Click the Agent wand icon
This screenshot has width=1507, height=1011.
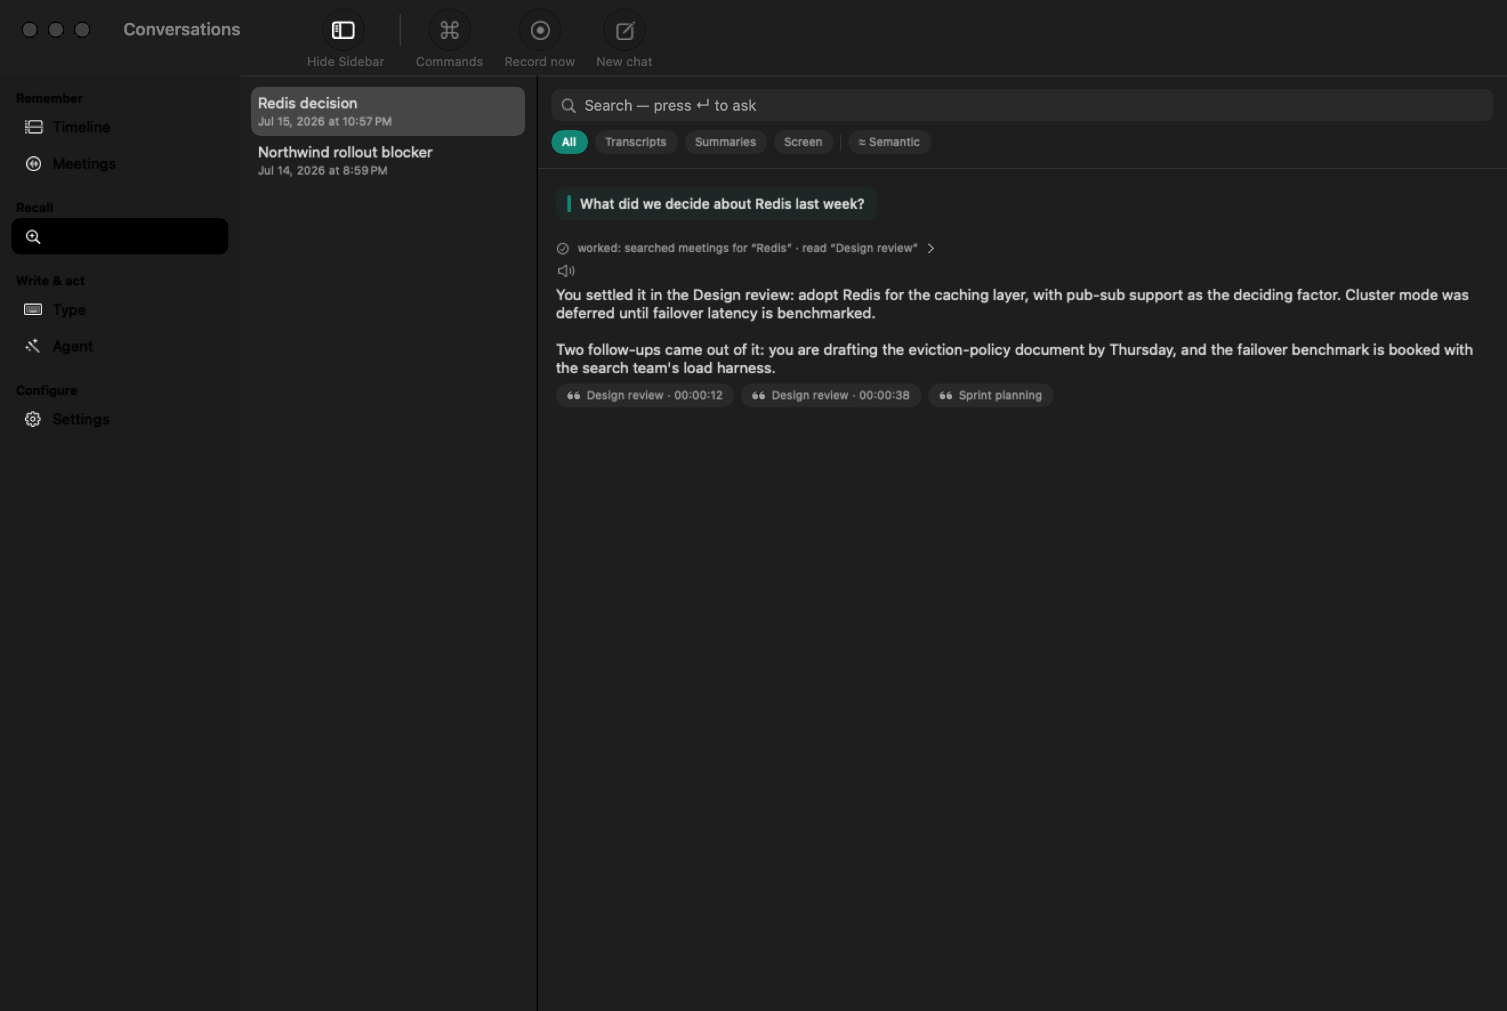33,346
